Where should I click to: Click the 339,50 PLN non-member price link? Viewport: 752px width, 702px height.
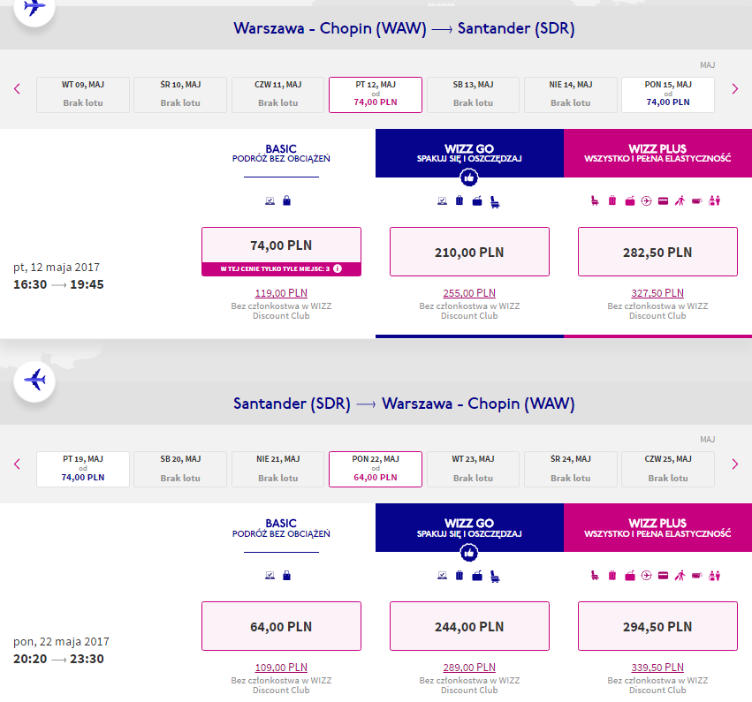[x=657, y=667]
